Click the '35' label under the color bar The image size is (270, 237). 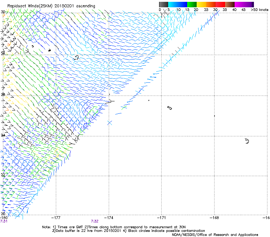pyautogui.click(x=225, y=10)
